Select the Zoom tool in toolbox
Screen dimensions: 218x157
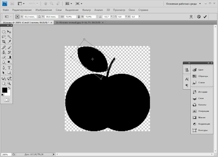pos(9,83)
